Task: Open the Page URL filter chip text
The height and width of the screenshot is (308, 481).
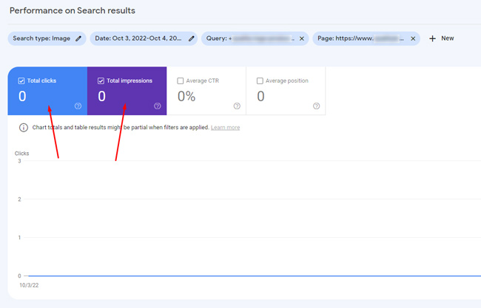Action: click(361, 38)
